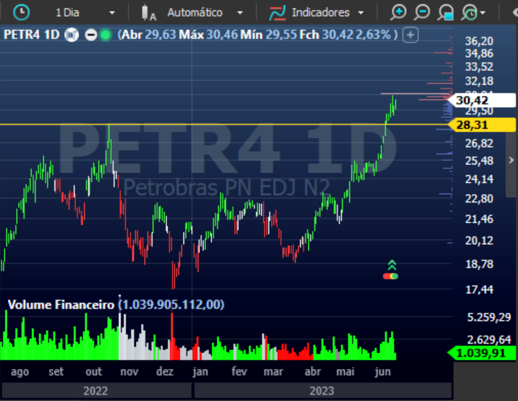Click the white 30,42 current price label
The image size is (518, 401).
pos(481,100)
